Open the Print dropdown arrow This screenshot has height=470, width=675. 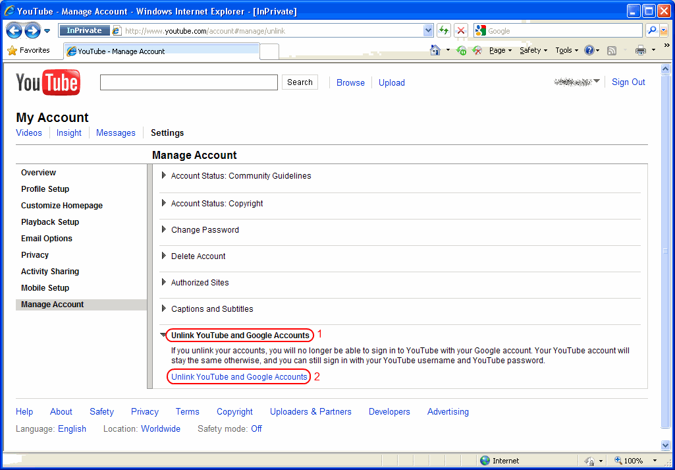[x=653, y=50]
